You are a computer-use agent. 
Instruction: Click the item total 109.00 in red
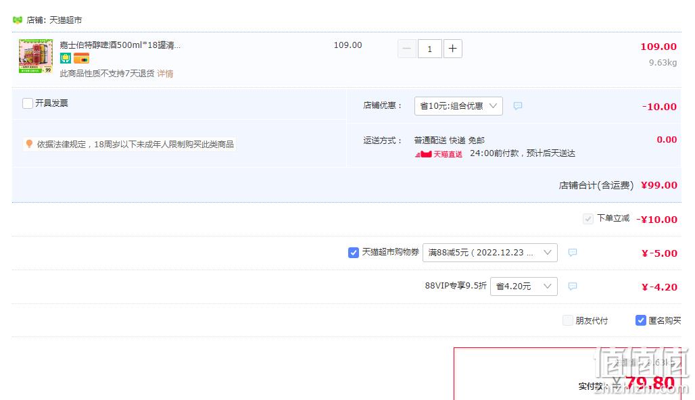point(658,47)
